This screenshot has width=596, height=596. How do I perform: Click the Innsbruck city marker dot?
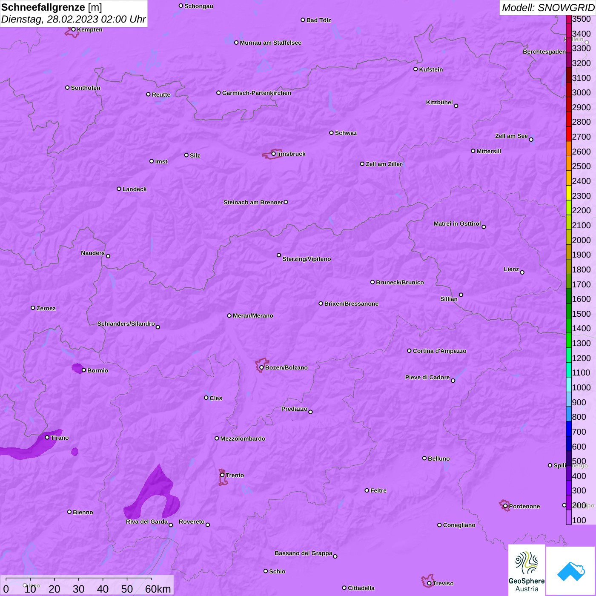click(x=273, y=154)
